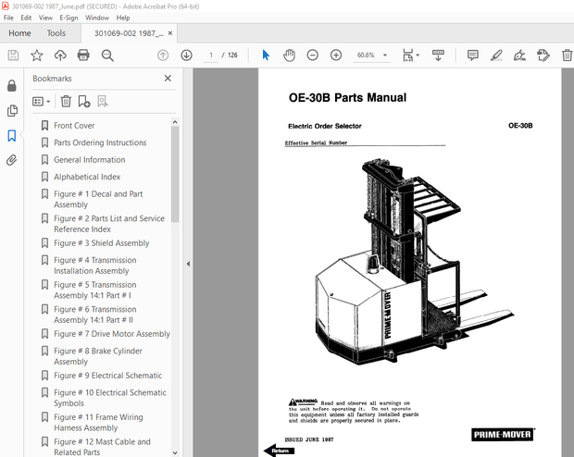Viewport: 574px width, 457px height.
Task: Click the page number input field
Action: tap(211, 56)
